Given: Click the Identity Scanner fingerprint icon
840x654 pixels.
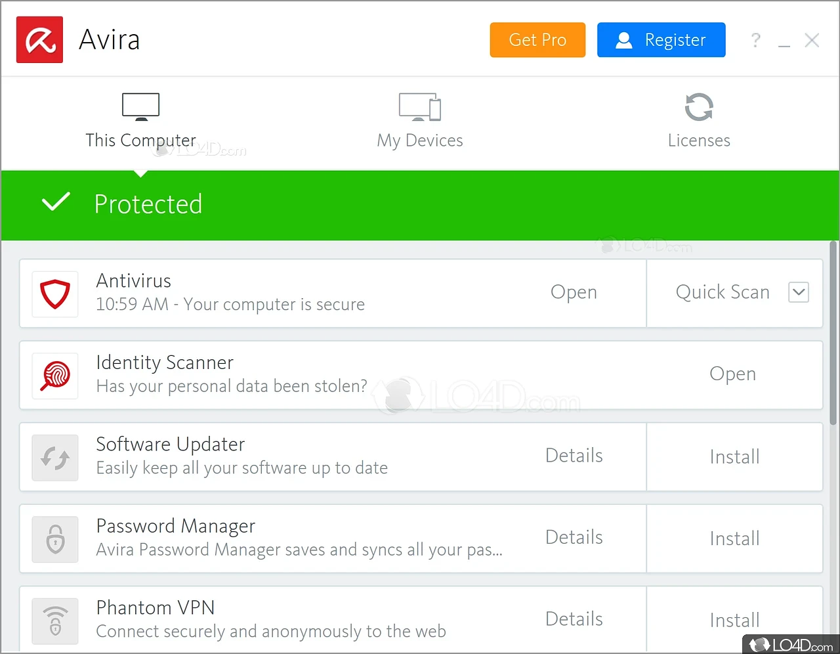Looking at the screenshot, I should 55,376.
